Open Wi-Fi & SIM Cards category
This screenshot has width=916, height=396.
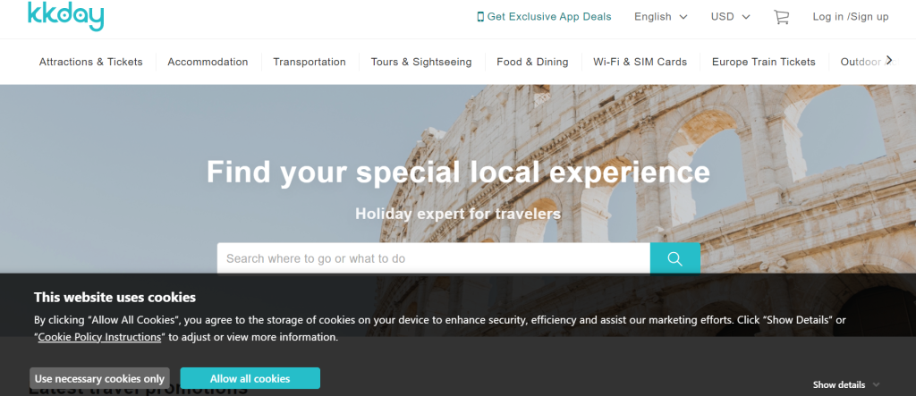640,62
